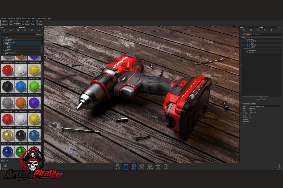The width and height of the screenshot is (283, 188).
Task: Open the Window menu
Action: (44, 19)
